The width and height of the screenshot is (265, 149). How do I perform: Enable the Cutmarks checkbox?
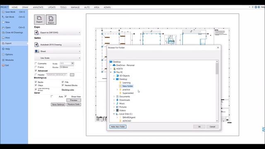pyautogui.click(x=36, y=63)
